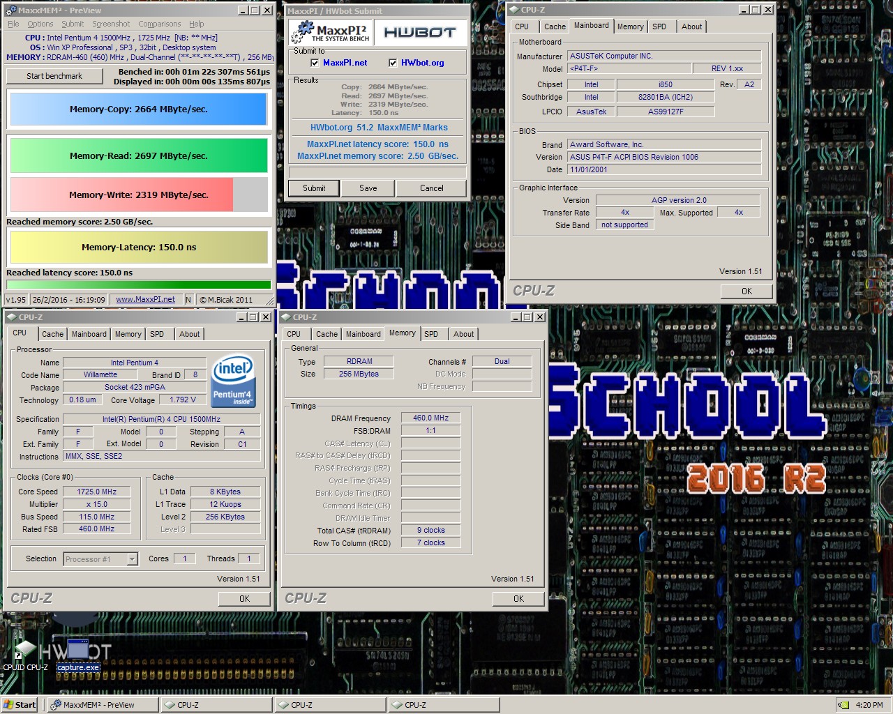Click title bar icon of CPU-Z Mainboard window
The width and height of the screenshot is (893, 714).
(x=514, y=10)
